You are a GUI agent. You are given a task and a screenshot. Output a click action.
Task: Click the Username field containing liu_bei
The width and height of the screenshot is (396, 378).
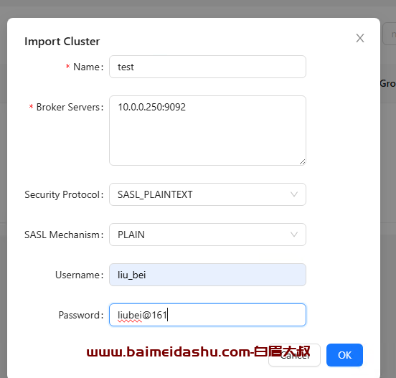pos(207,275)
